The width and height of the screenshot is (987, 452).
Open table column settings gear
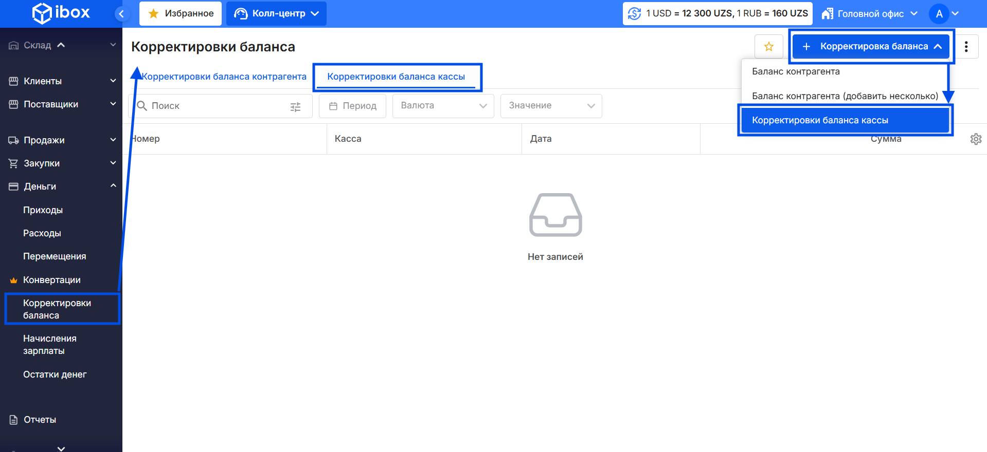[975, 139]
